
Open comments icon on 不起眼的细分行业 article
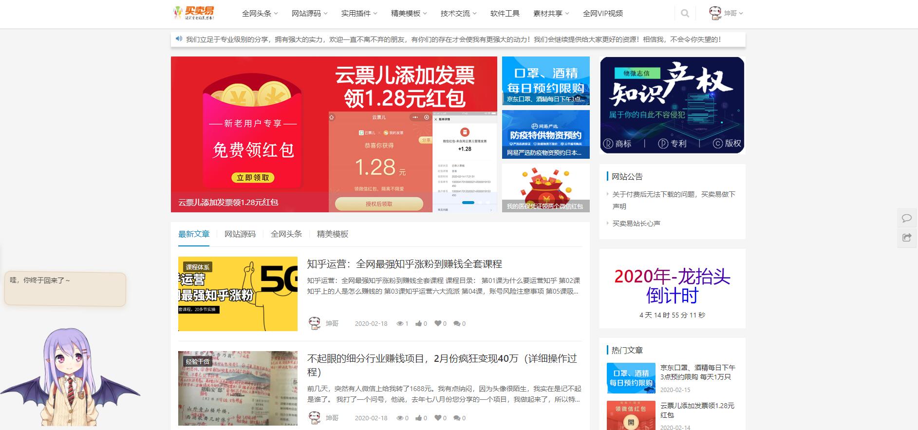pos(456,418)
